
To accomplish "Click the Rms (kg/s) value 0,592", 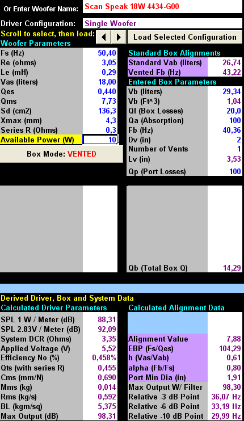I will (x=107, y=397).
